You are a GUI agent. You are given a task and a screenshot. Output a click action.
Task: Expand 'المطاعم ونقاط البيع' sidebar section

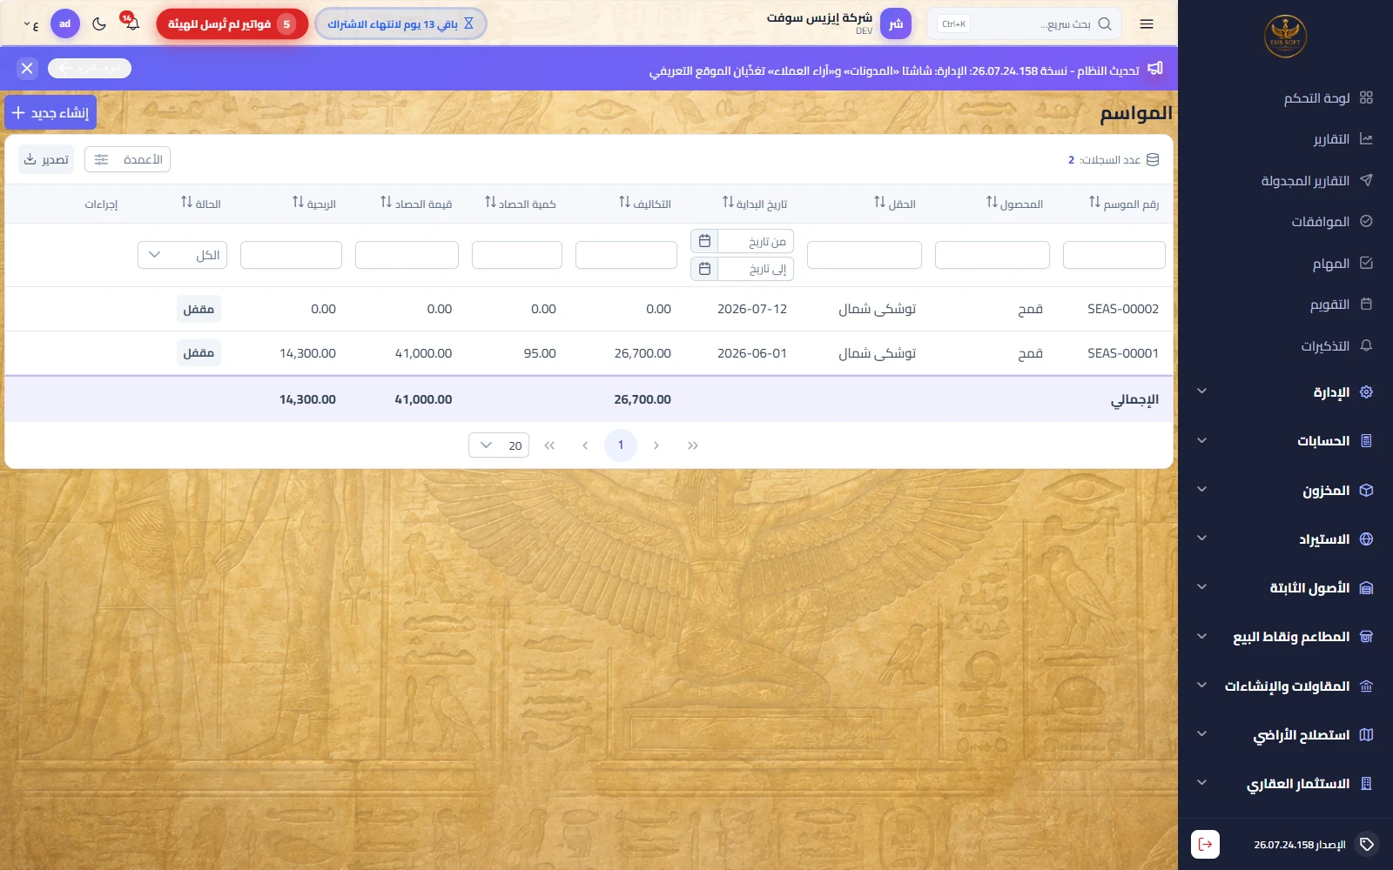(1286, 637)
